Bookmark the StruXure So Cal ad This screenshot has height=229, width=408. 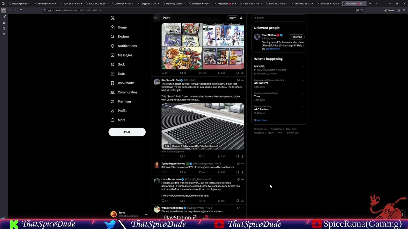pyautogui.click(x=237, y=156)
